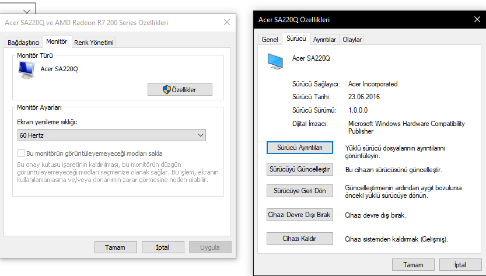Click 'Microsoft Windows Hardware Compatibility Publisher' text

point(406,127)
